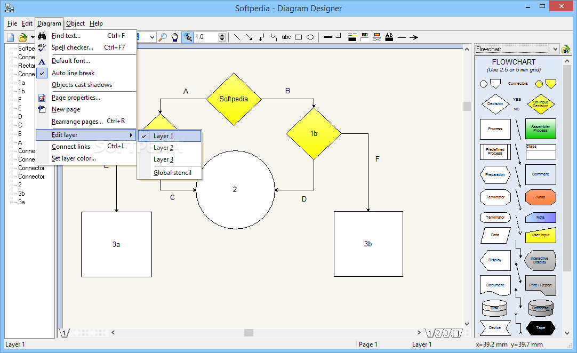The image size is (577, 353).
Task: Select the Database cylinder stencil
Action: click(540, 308)
